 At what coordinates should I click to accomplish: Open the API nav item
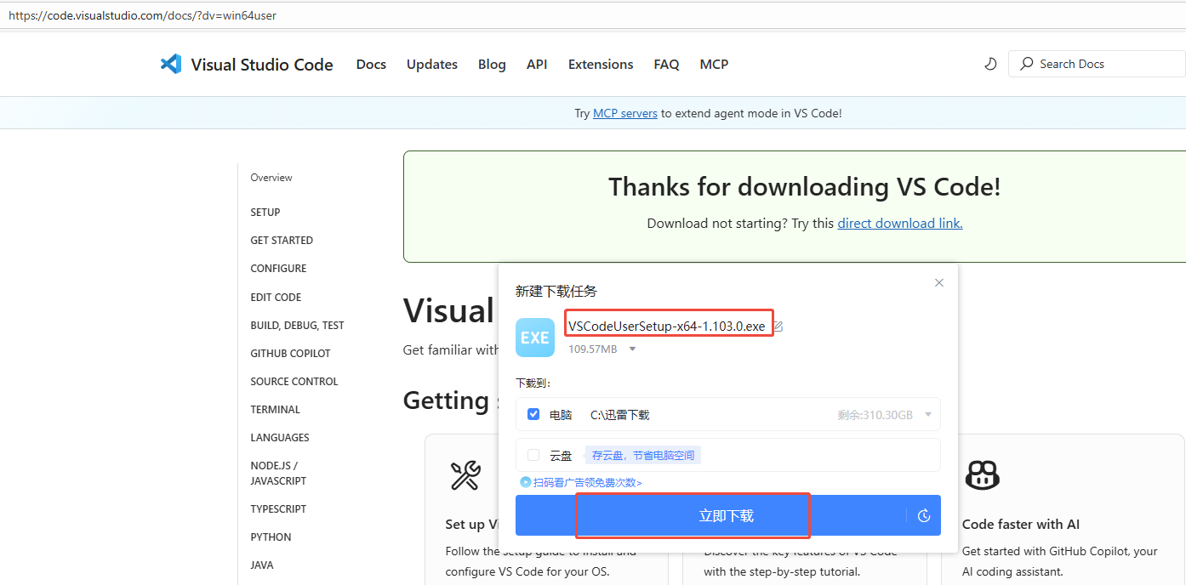click(x=537, y=65)
